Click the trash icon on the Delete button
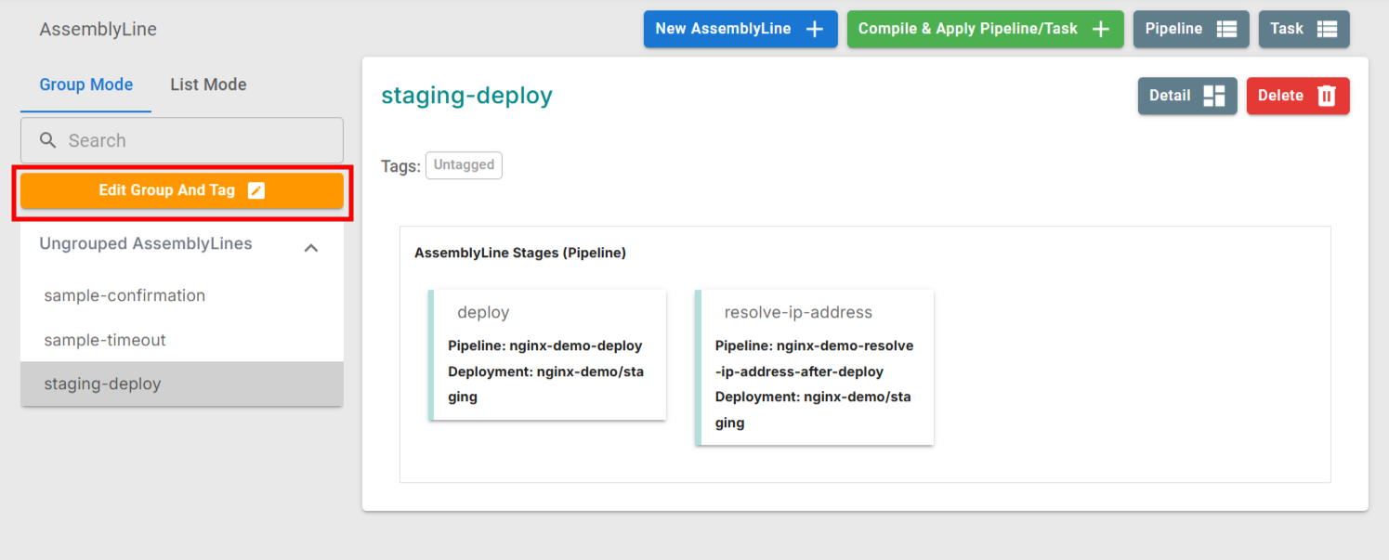Screen dimensions: 1389x560 point(1329,96)
